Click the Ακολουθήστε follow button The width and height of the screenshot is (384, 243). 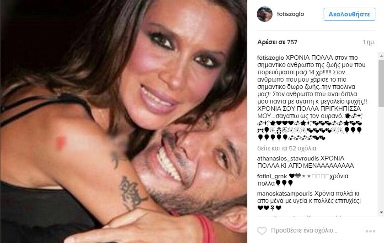click(349, 14)
